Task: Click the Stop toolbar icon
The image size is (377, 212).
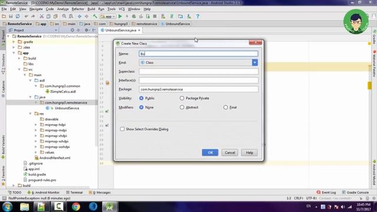Action: [x=154, y=16]
